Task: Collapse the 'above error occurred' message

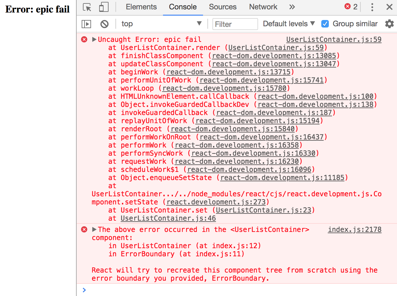Action: pos(94,229)
